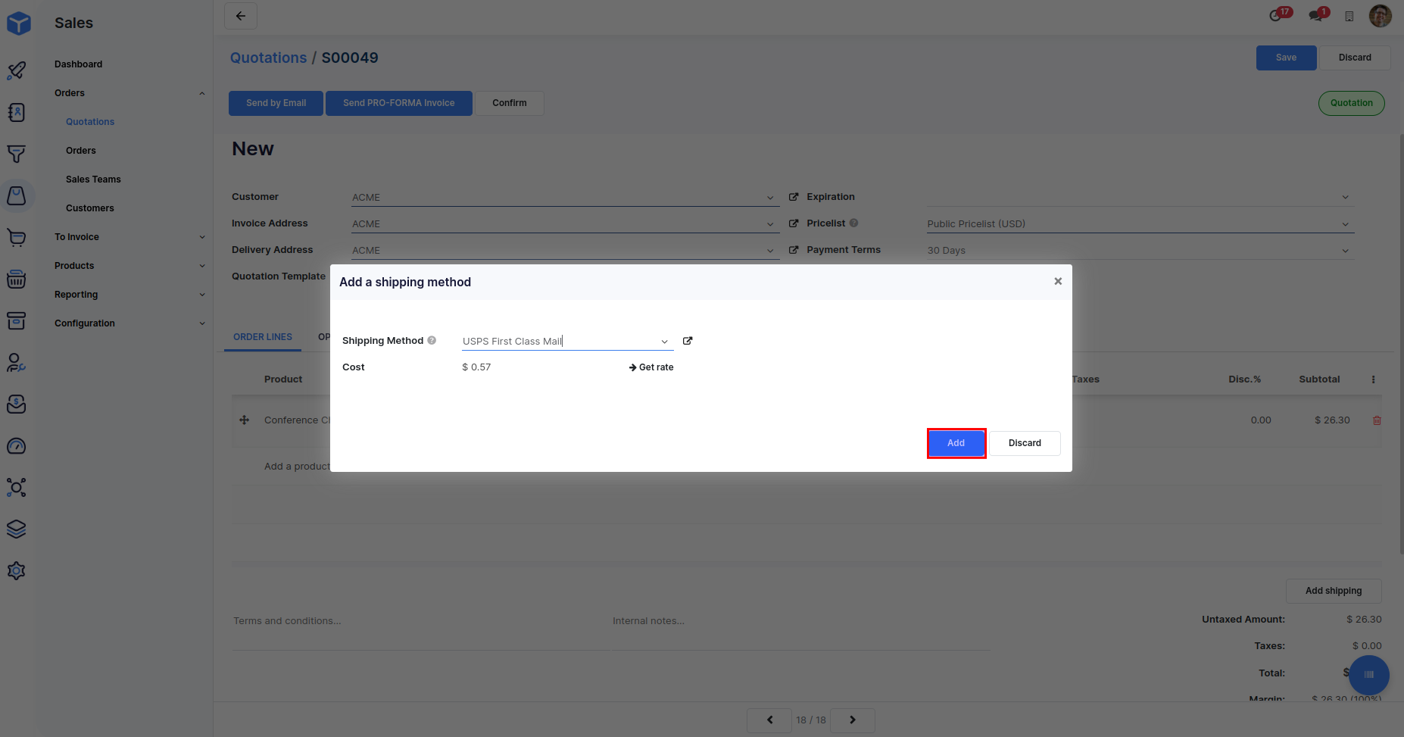Select Sales Teams in the sidebar
The height and width of the screenshot is (737, 1404).
(x=93, y=180)
